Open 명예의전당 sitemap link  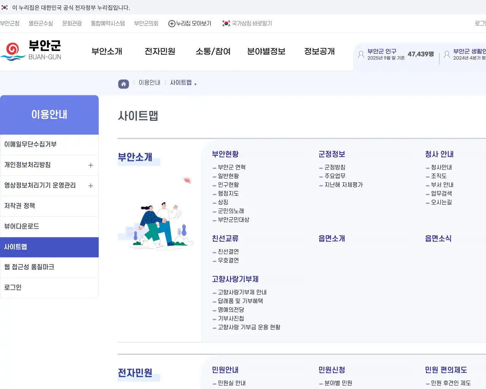(231, 310)
